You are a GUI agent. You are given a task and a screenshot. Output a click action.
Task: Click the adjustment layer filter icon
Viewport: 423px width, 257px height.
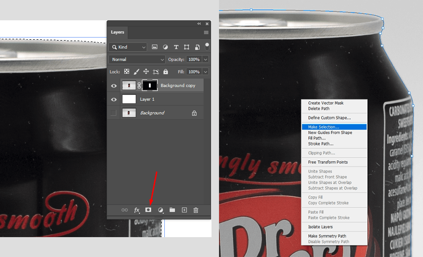pyautogui.click(x=165, y=47)
